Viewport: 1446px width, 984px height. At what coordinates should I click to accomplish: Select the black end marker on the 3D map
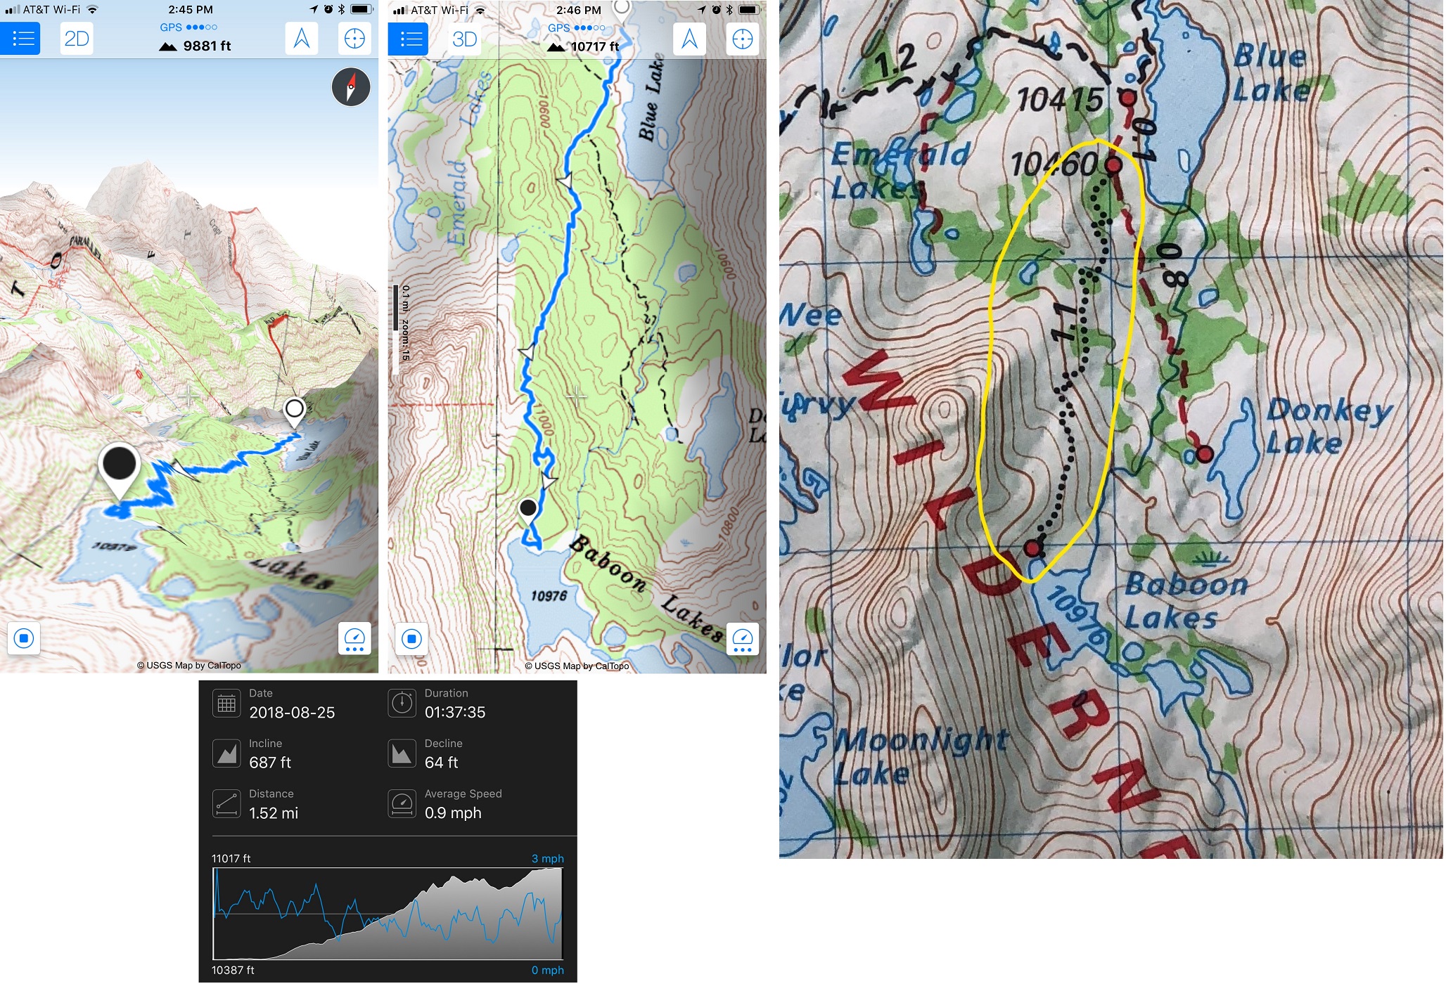(x=120, y=470)
